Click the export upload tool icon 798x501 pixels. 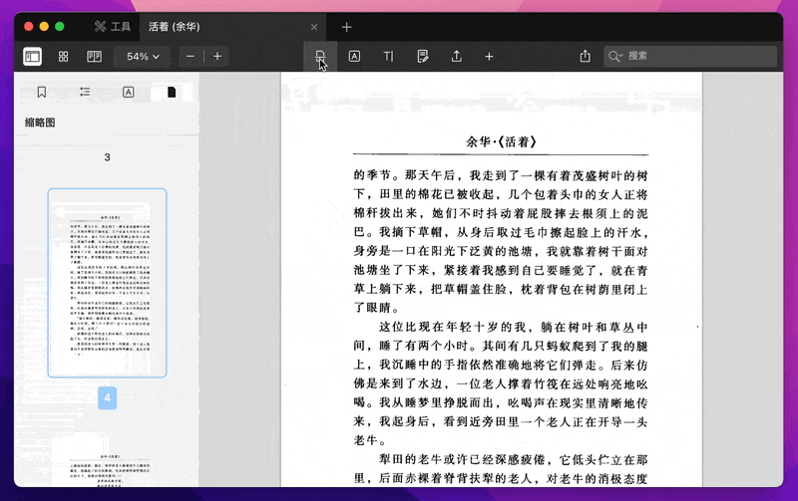(x=457, y=57)
